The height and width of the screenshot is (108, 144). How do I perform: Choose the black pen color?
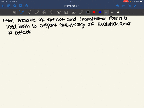[88, 12]
